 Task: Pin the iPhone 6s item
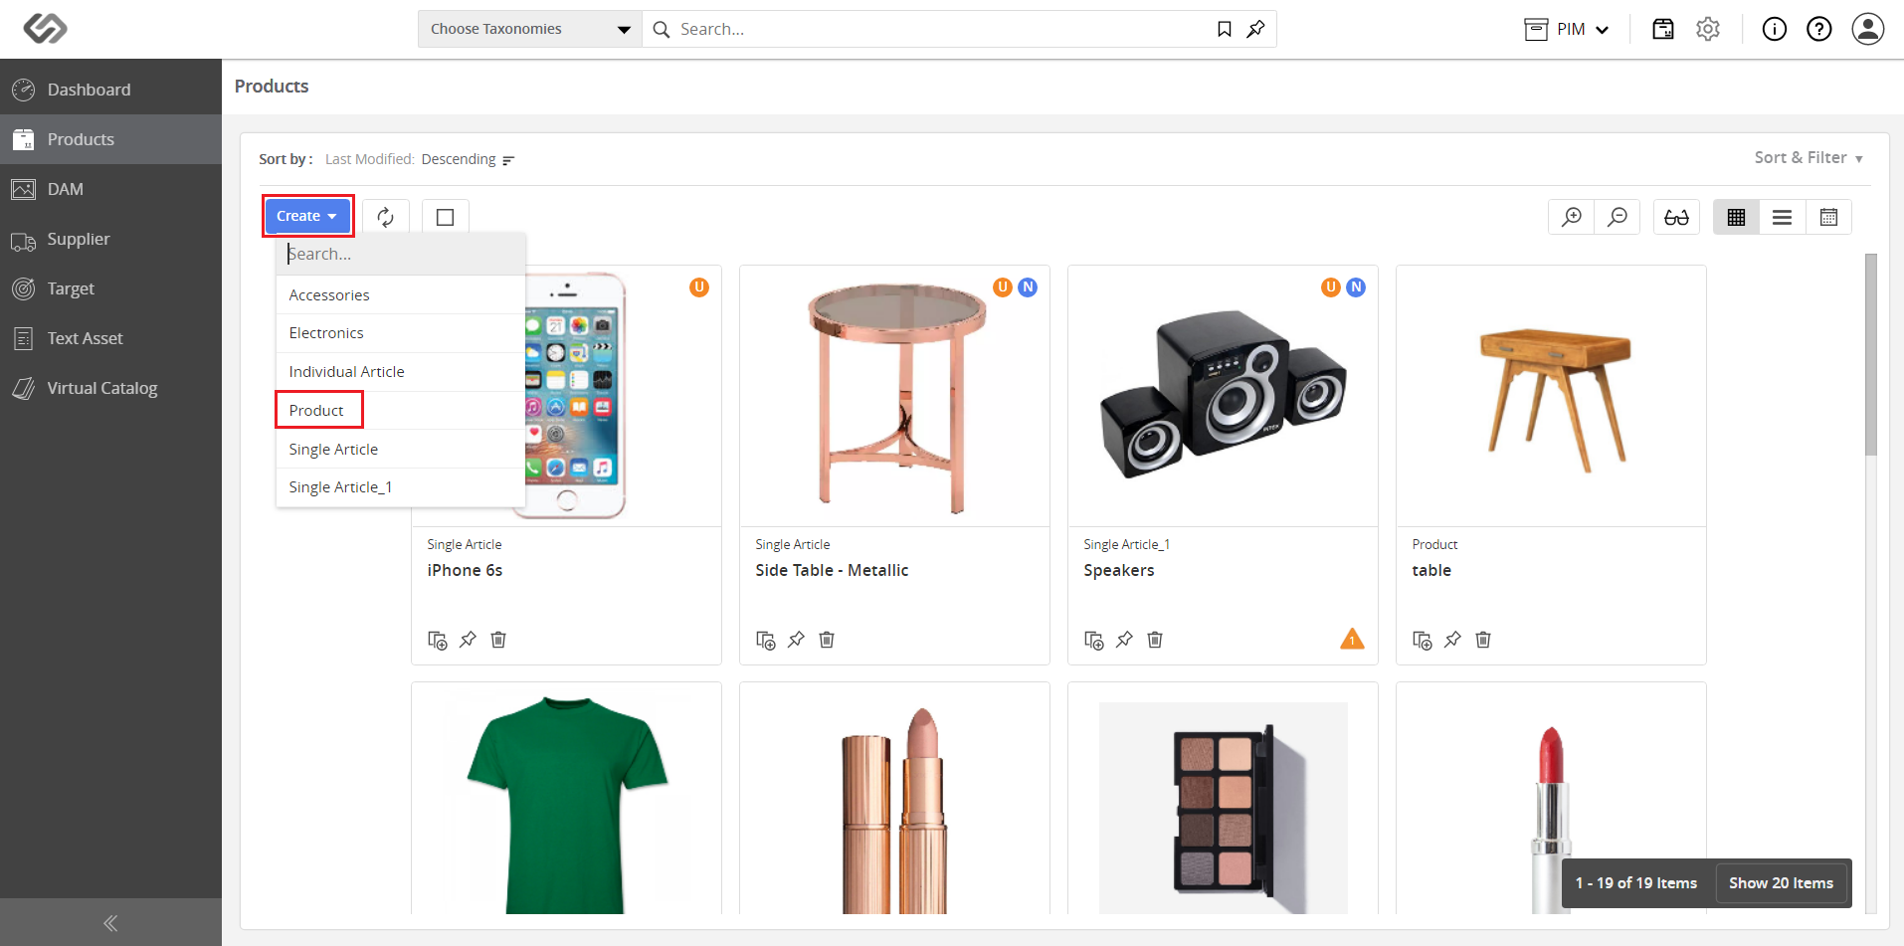click(468, 640)
